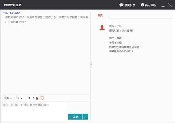
Task: Click the phone number 请致电400-100-0712
Action: point(121,51)
